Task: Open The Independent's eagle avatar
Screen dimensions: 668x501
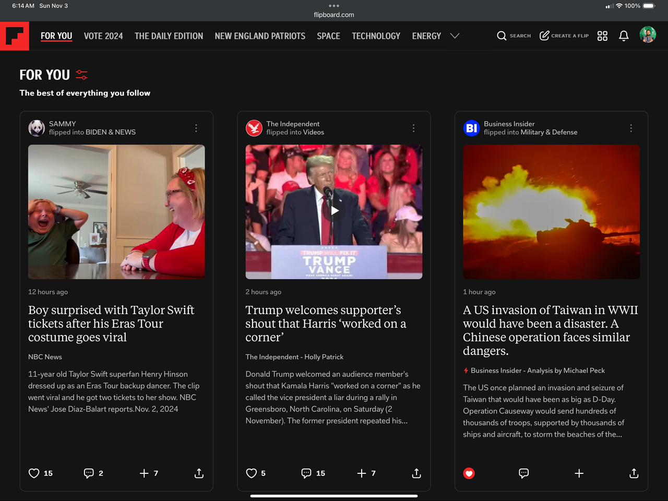Action: (254, 128)
